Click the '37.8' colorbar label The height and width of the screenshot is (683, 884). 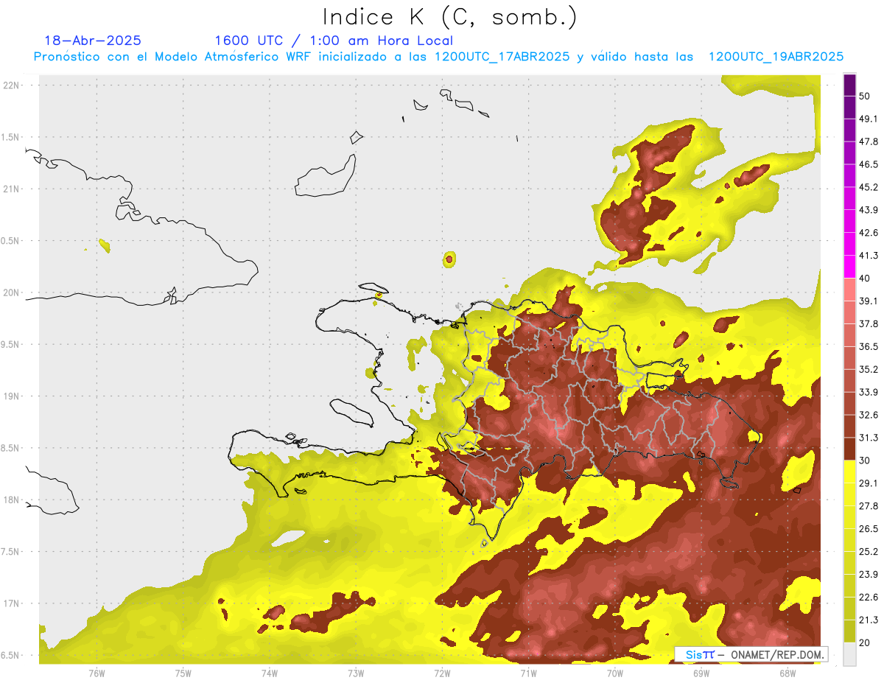pos(868,324)
